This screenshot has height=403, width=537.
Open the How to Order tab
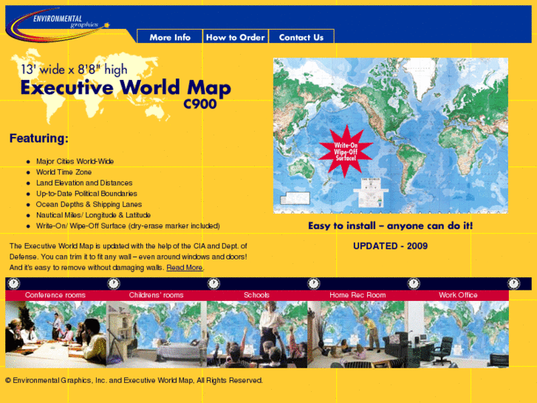(x=236, y=37)
